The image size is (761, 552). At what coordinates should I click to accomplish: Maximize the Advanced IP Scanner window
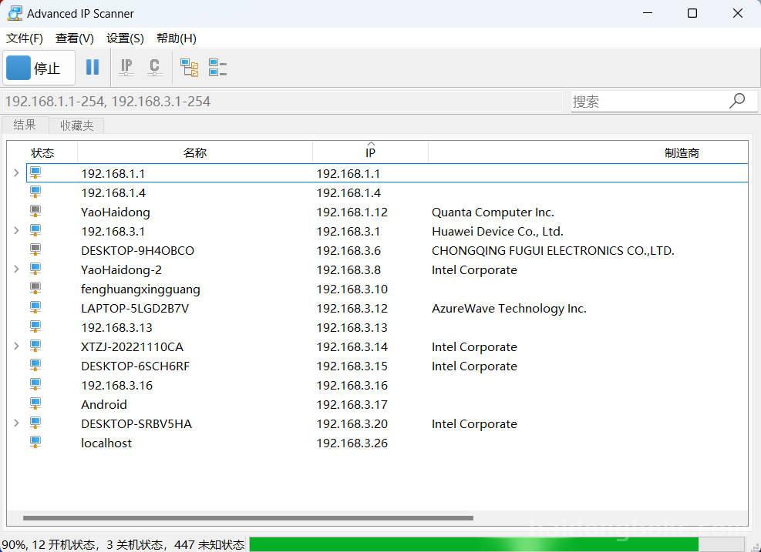692,13
